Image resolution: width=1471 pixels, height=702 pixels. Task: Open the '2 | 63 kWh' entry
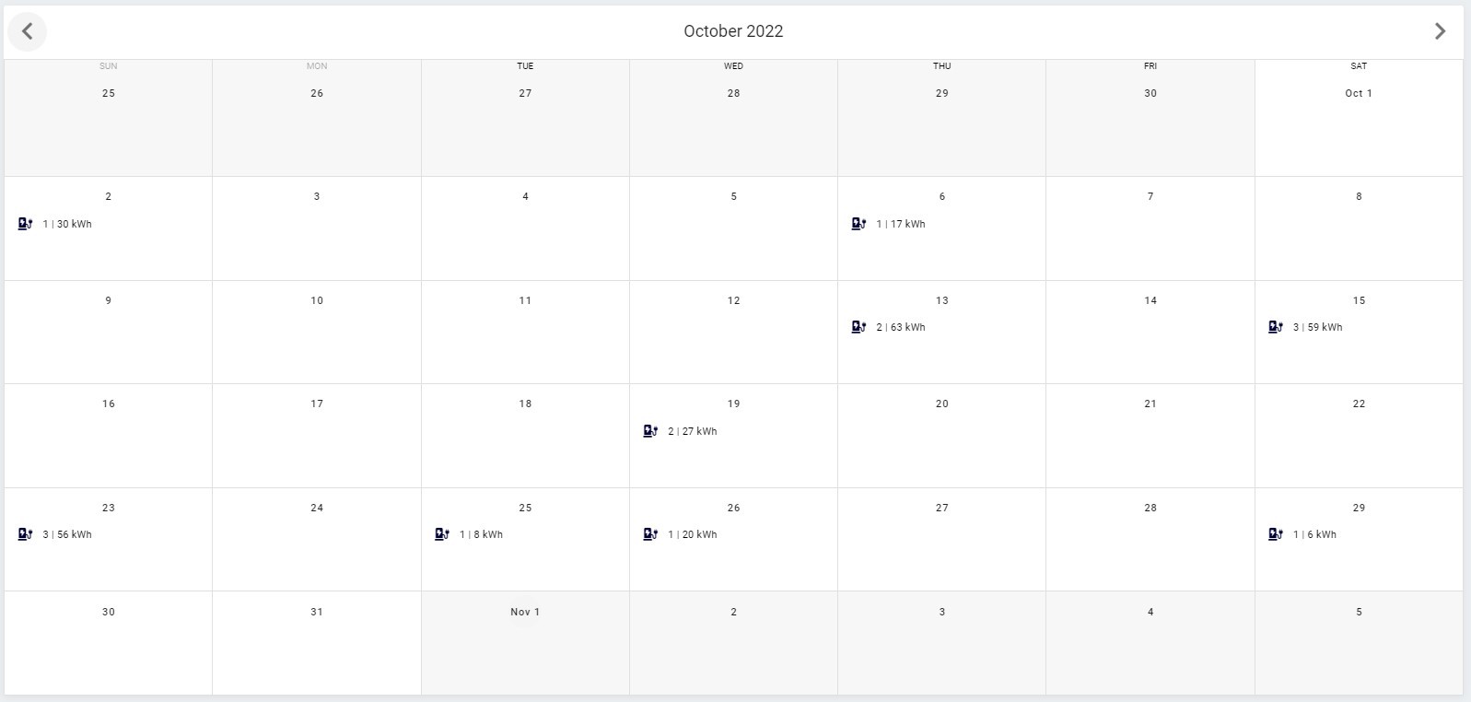[901, 327]
